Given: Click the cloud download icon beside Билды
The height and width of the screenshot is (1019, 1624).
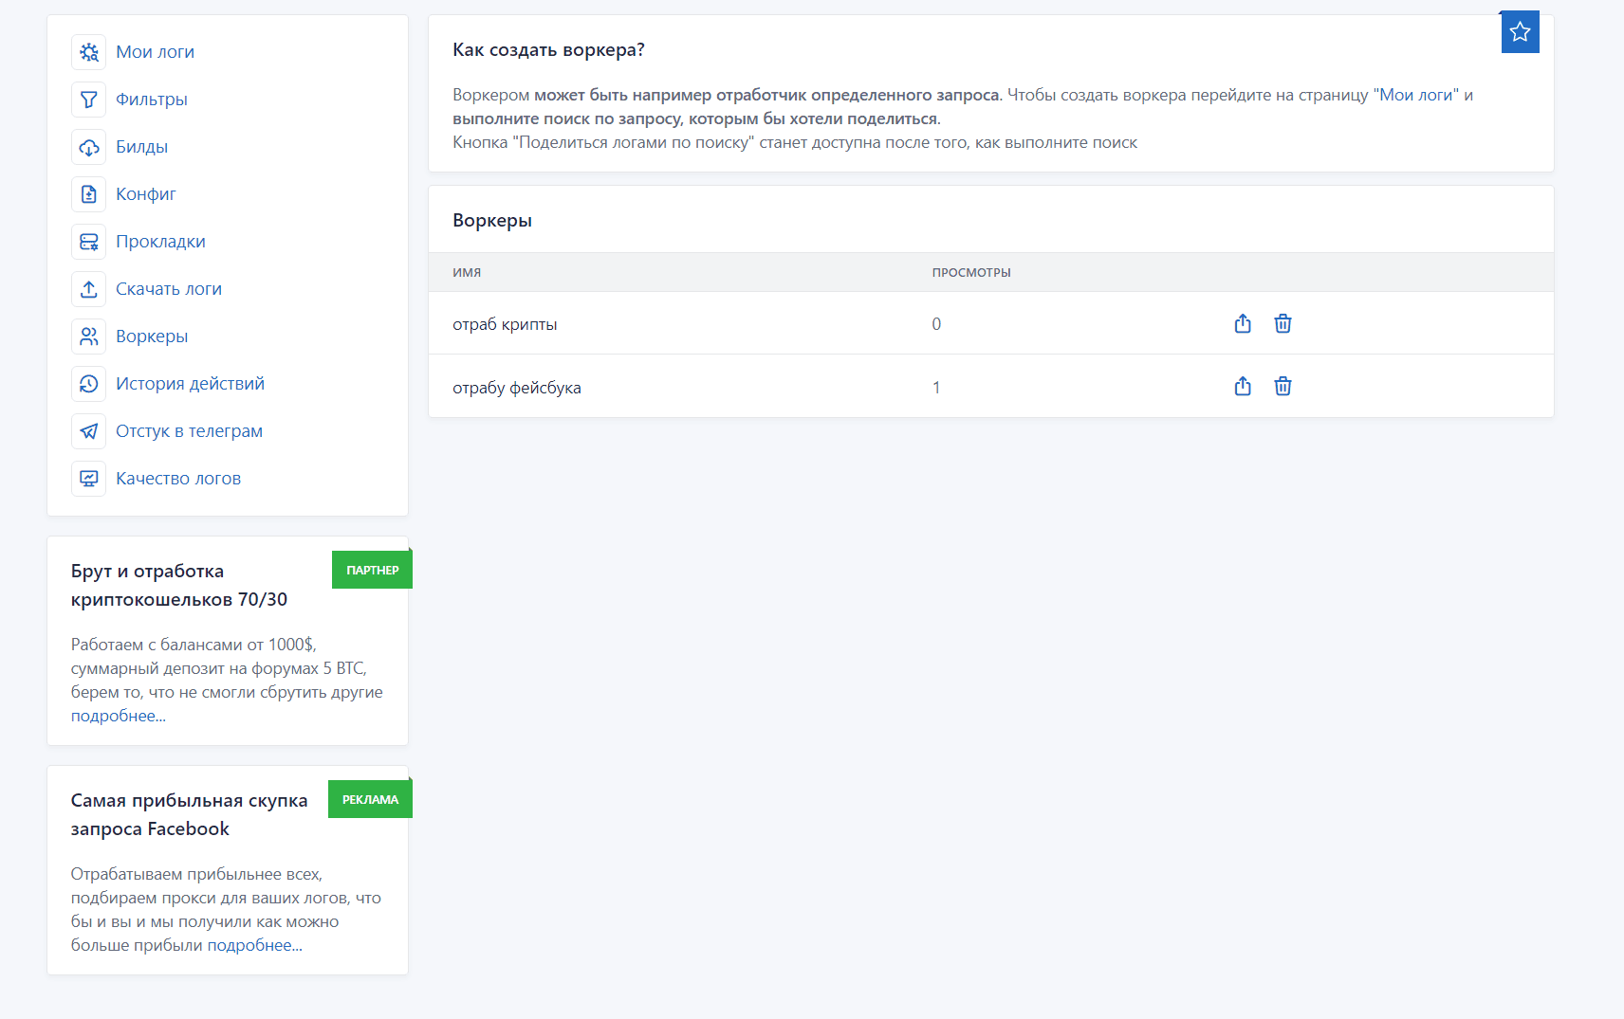Looking at the screenshot, I should (x=89, y=147).
